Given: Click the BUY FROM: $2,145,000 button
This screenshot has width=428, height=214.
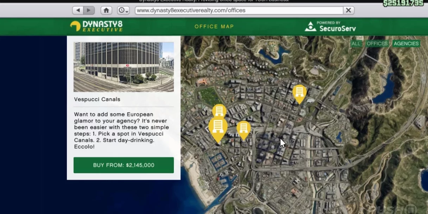Looking at the screenshot, I should 124,165.
